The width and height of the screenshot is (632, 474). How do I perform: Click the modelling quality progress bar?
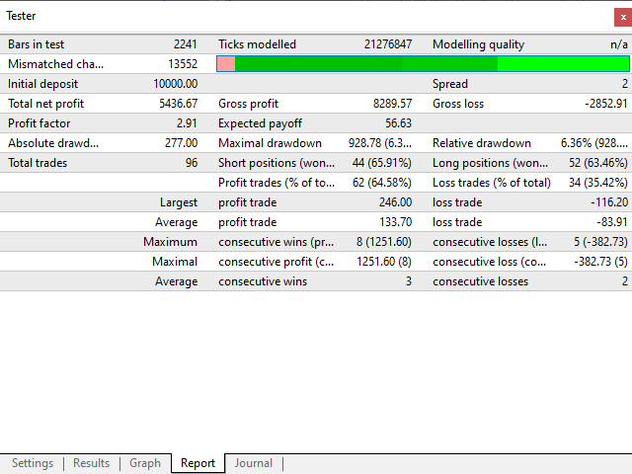(x=423, y=63)
